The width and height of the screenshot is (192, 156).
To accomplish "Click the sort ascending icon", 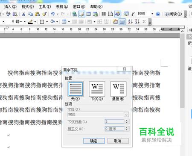I will pyautogui.click(x=130, y=22).
